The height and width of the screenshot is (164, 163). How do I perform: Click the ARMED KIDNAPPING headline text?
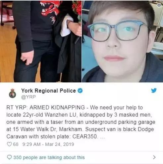click(x=57, y=108)
